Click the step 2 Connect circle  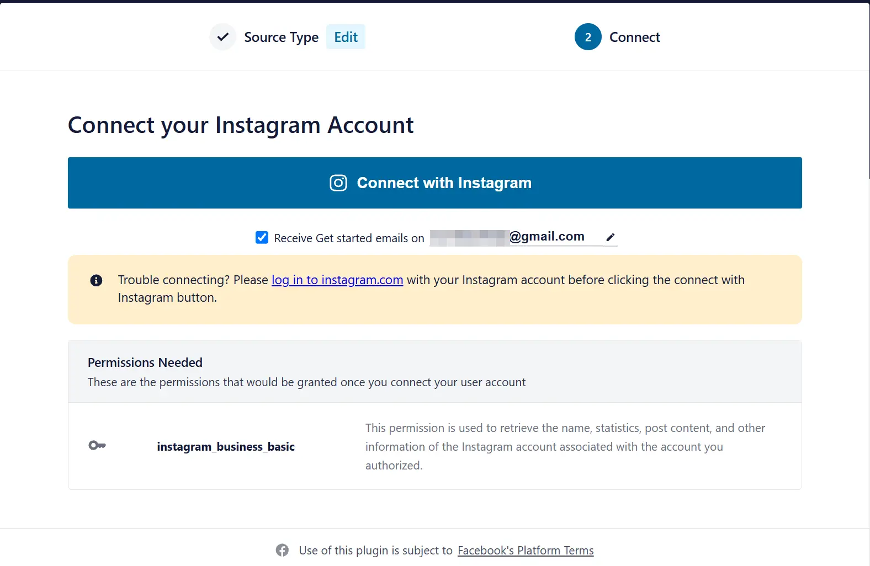pos(588,37)
